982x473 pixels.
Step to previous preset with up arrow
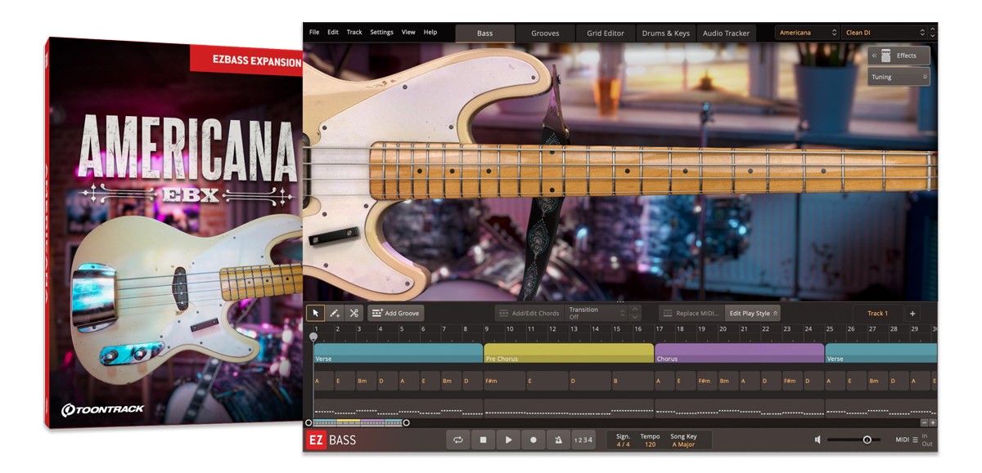point(934,29)
